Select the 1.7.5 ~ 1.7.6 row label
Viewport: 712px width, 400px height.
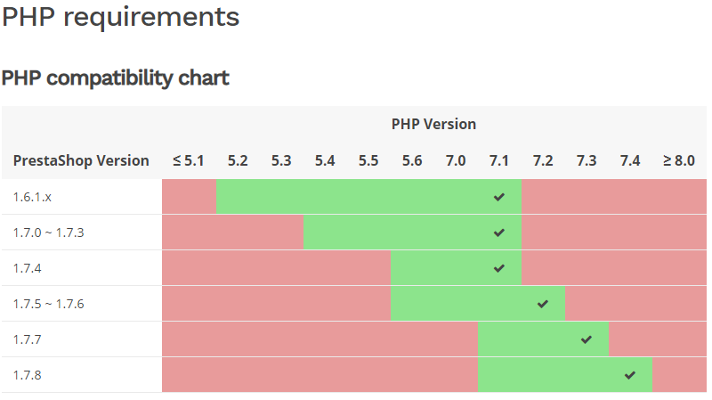tap(48, 304)
